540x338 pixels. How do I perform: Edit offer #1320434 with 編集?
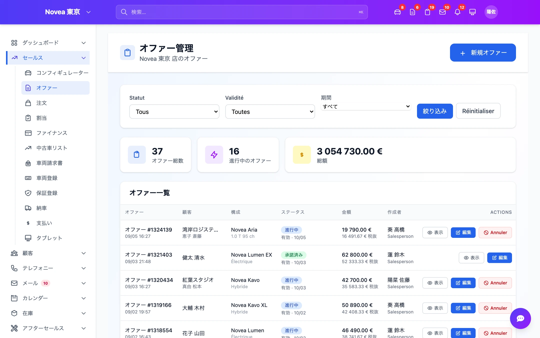click(463, 283)
